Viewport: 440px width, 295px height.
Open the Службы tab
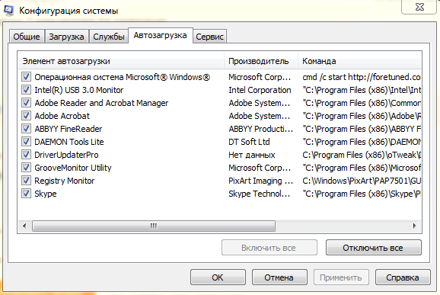pos(109,37)
